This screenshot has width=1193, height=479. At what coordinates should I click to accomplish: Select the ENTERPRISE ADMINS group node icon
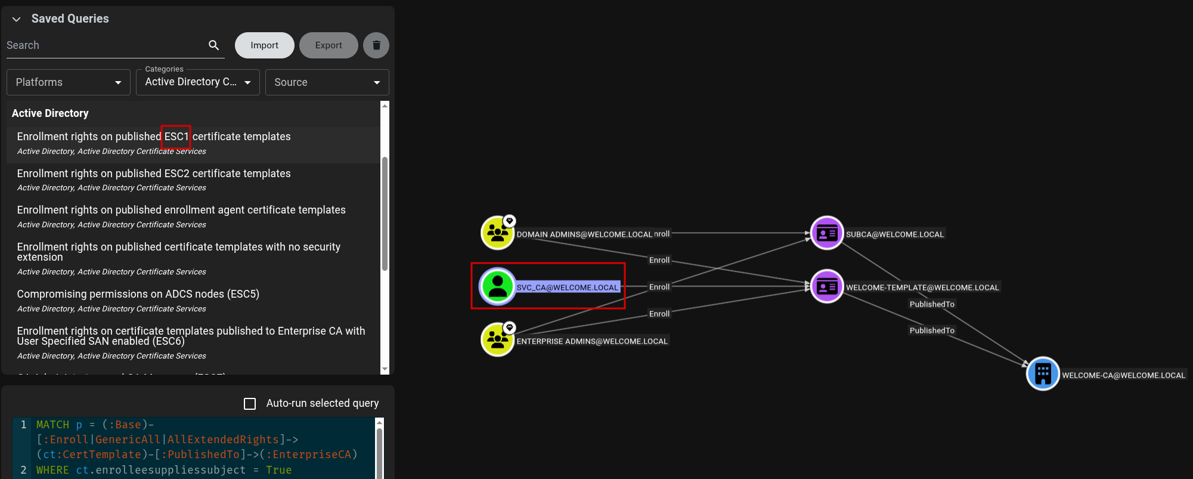tap(497, 339)
